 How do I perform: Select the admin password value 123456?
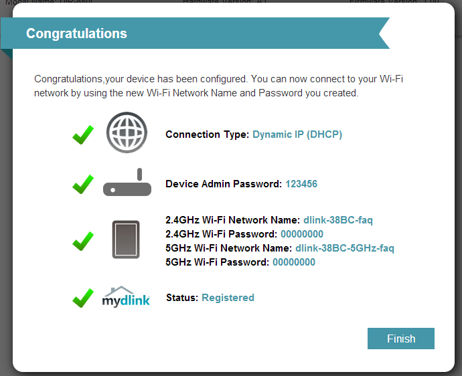(301, 183)
